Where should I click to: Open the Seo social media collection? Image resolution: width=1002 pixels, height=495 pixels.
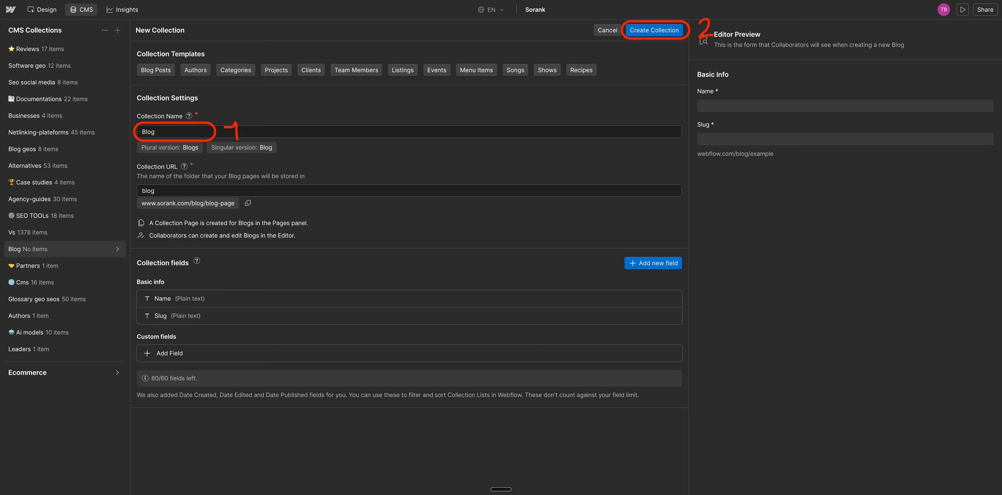coord(64,82)
